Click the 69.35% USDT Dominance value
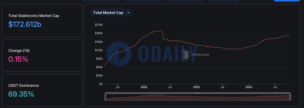304x108 pixels. click(x=21, y=94)
